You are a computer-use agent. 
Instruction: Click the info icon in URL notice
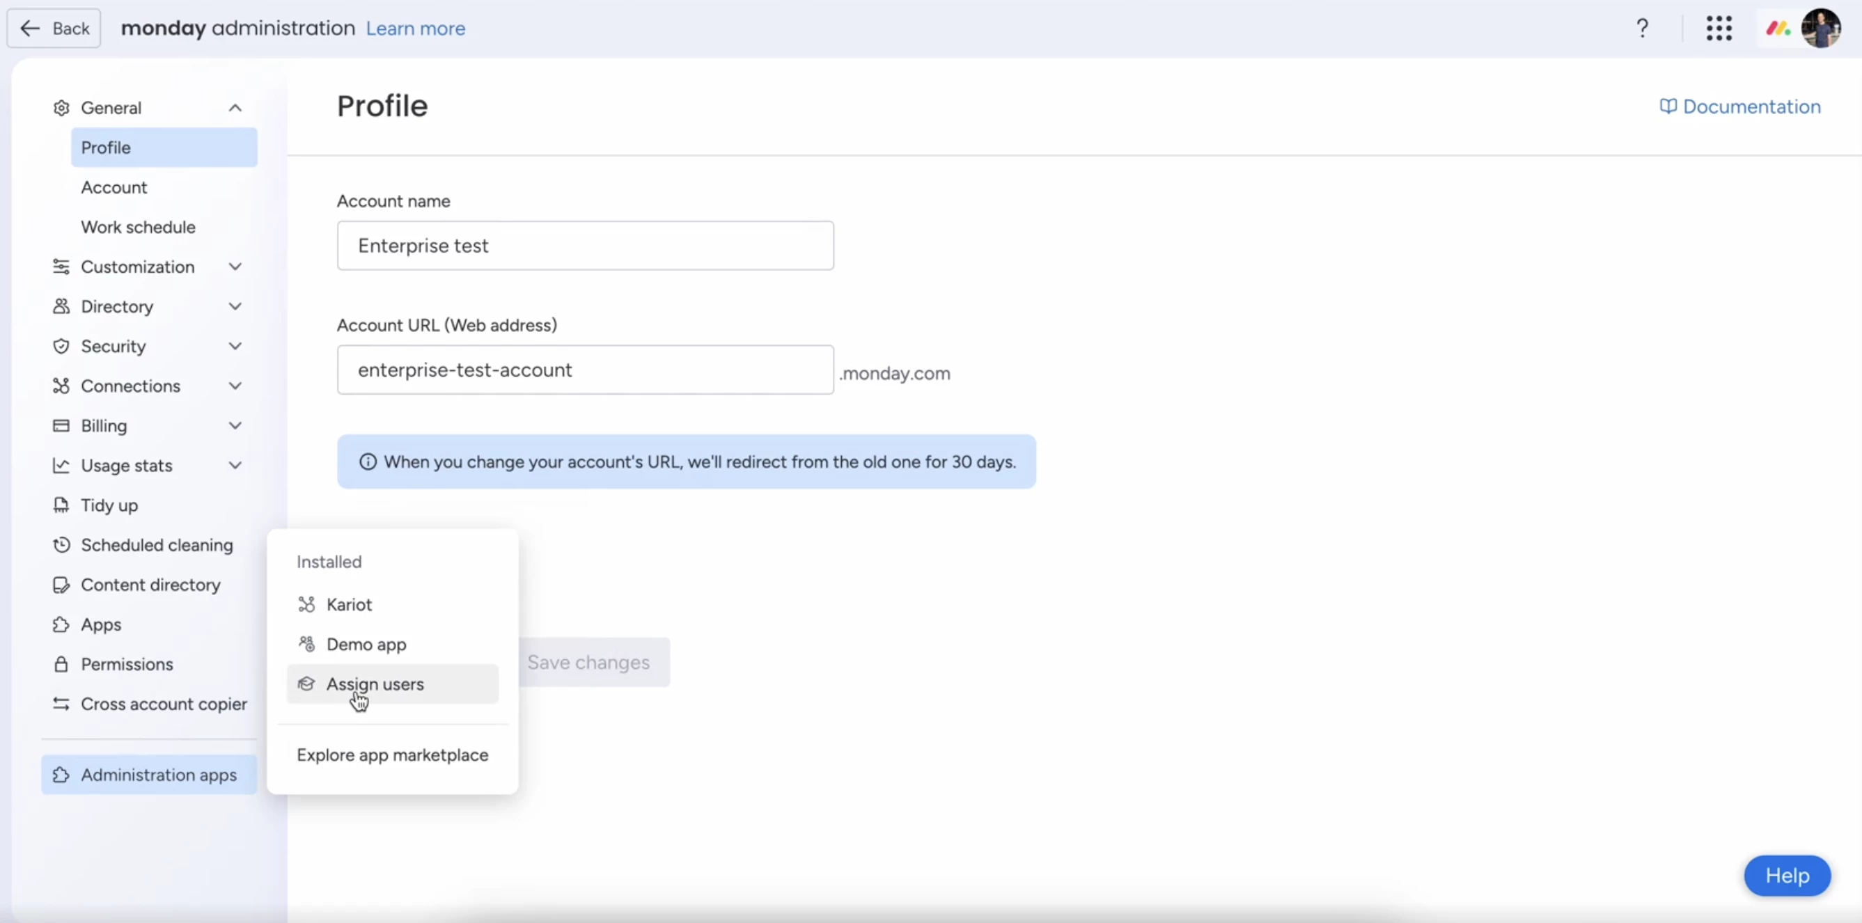point(368,462)
